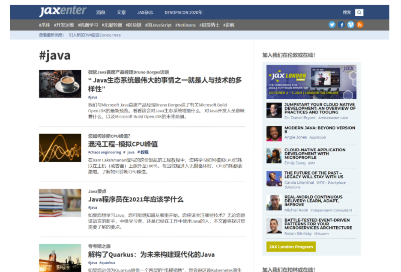This screenshot has width=401, height=272.
Task: Open latest news link about Concurnas
Action: click(95, 35)
